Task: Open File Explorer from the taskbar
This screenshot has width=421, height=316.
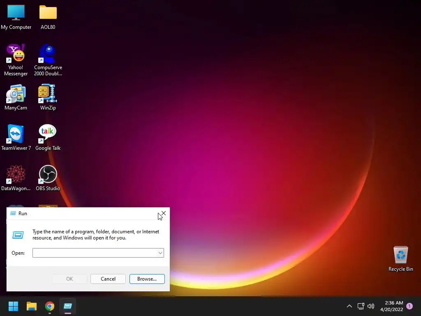Action: [31, 306]
